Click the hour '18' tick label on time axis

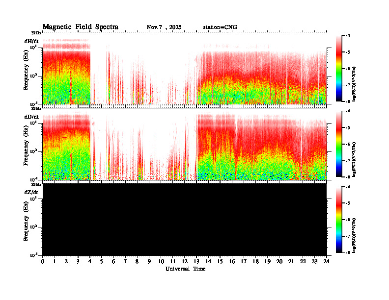click(255, 262)
